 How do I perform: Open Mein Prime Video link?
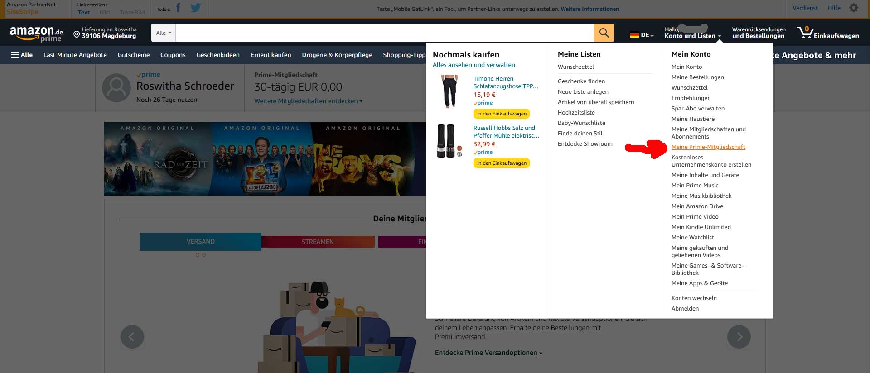[695, 216]
